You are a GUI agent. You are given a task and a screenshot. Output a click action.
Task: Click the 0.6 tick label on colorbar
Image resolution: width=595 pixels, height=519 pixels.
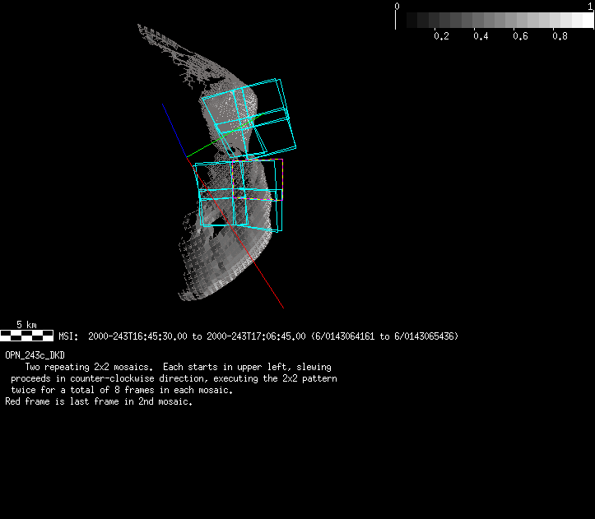pos(520,36)
